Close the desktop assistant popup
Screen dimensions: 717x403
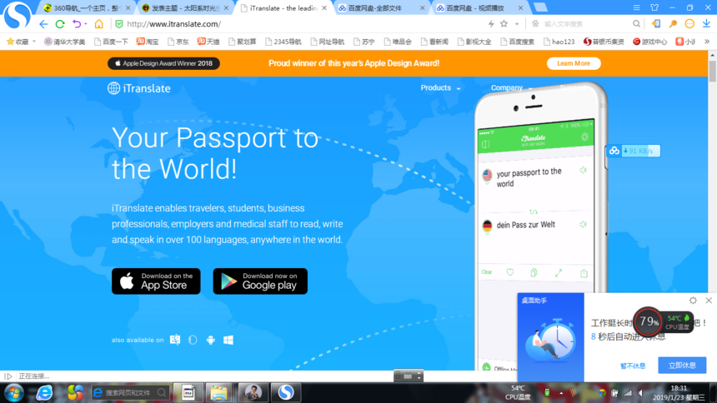click(709, 301)
